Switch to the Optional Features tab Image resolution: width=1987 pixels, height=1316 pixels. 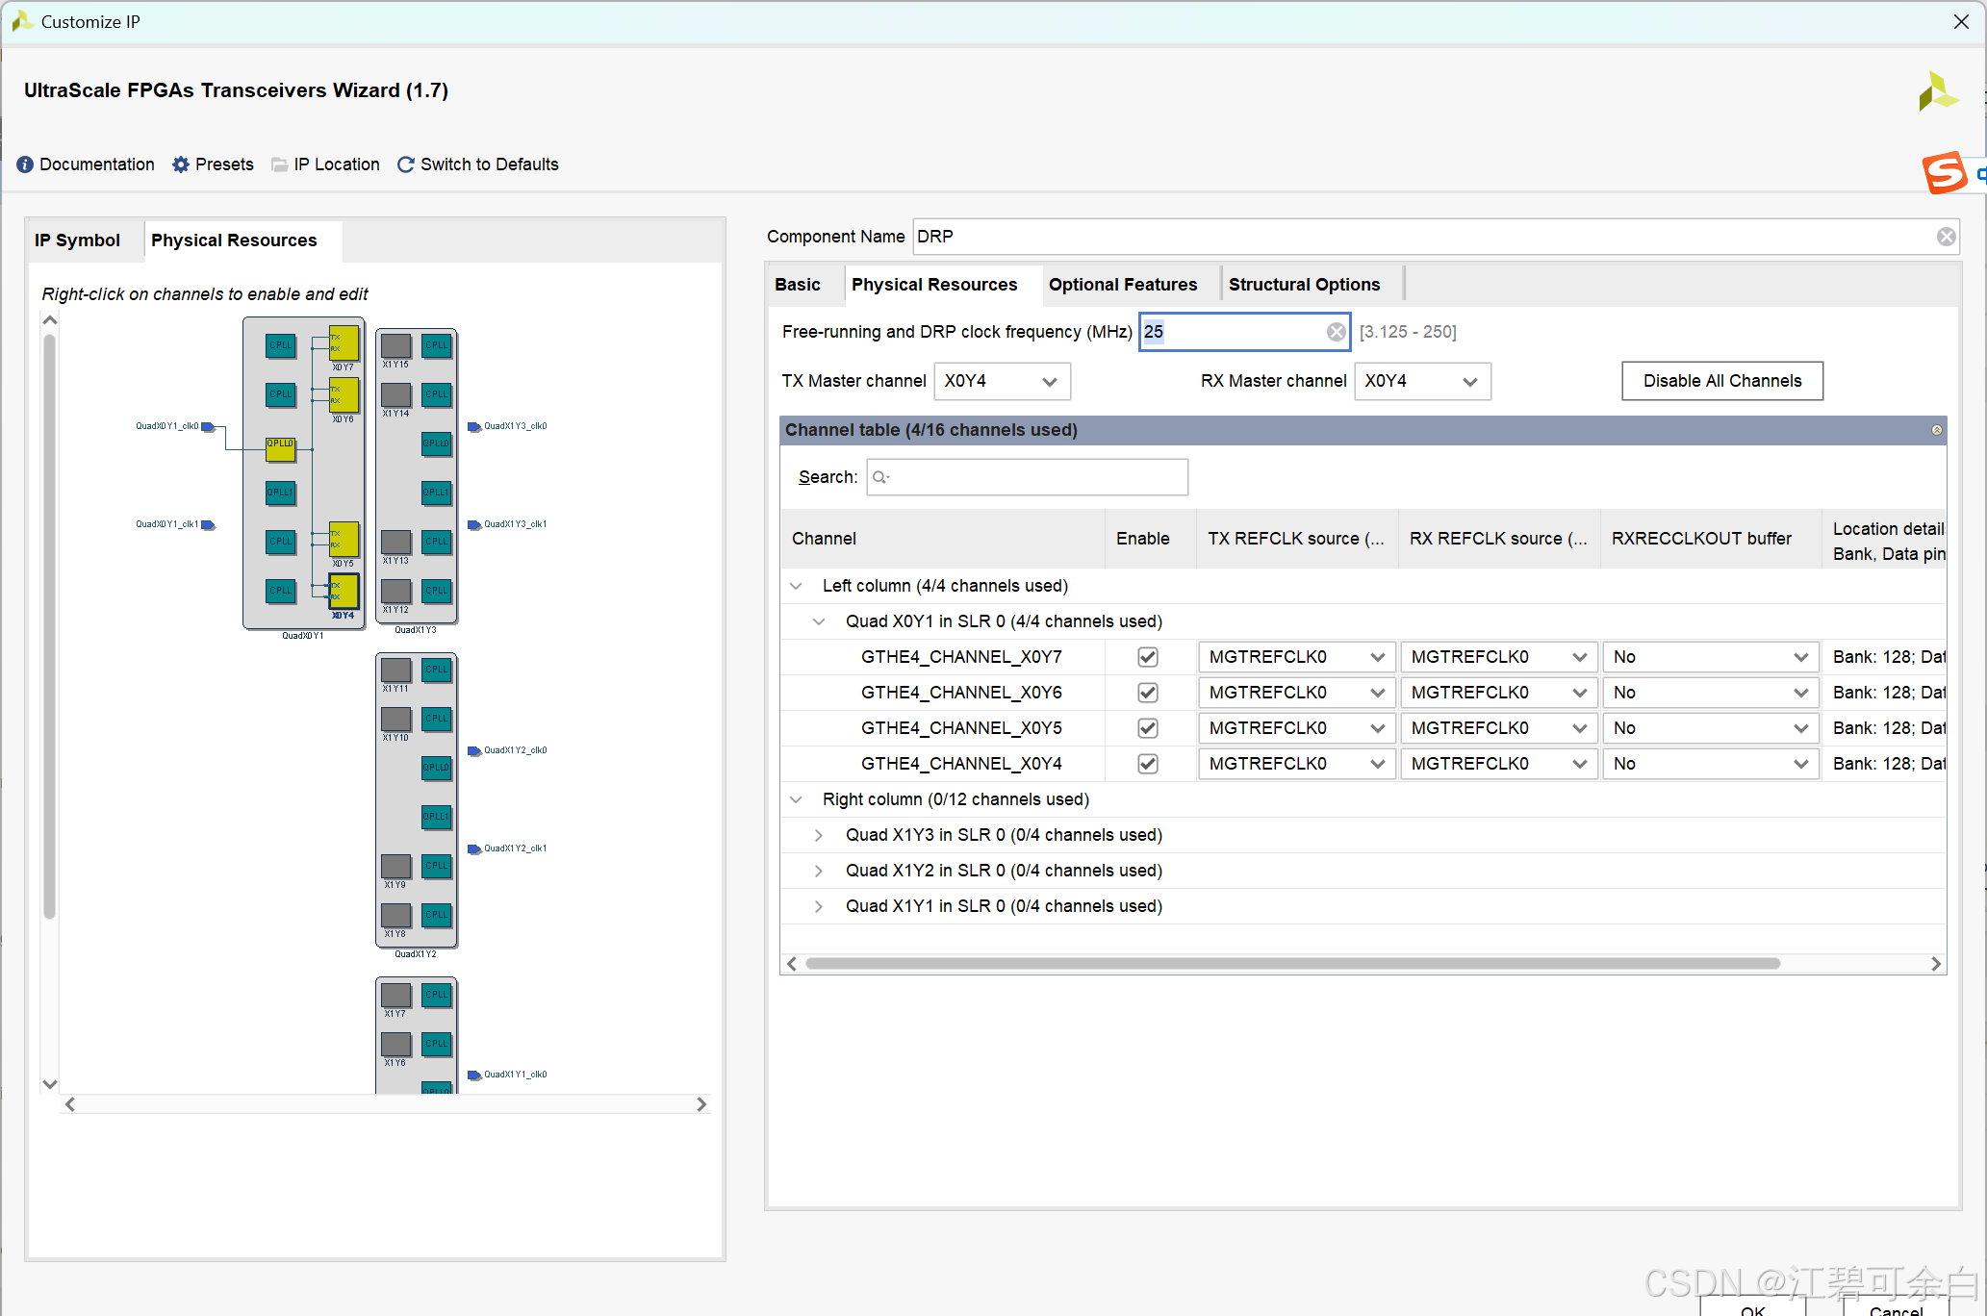(x=1122, y=285)
